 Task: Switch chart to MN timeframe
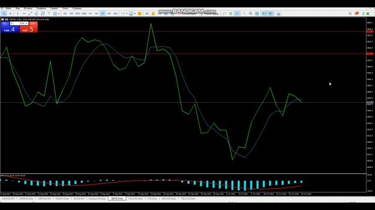coord(115,13)
